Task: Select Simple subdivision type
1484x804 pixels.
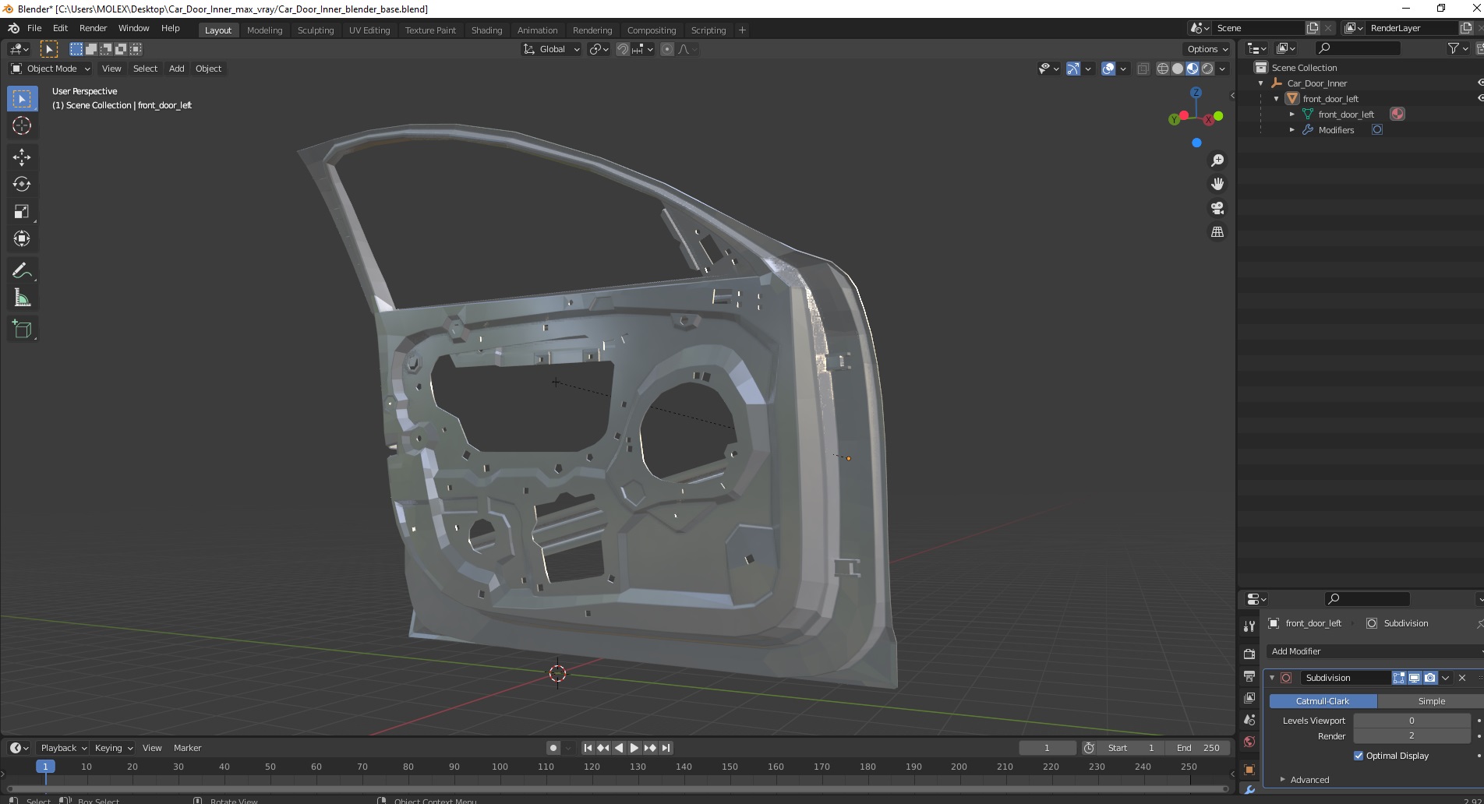Action: coord(1431,701)
